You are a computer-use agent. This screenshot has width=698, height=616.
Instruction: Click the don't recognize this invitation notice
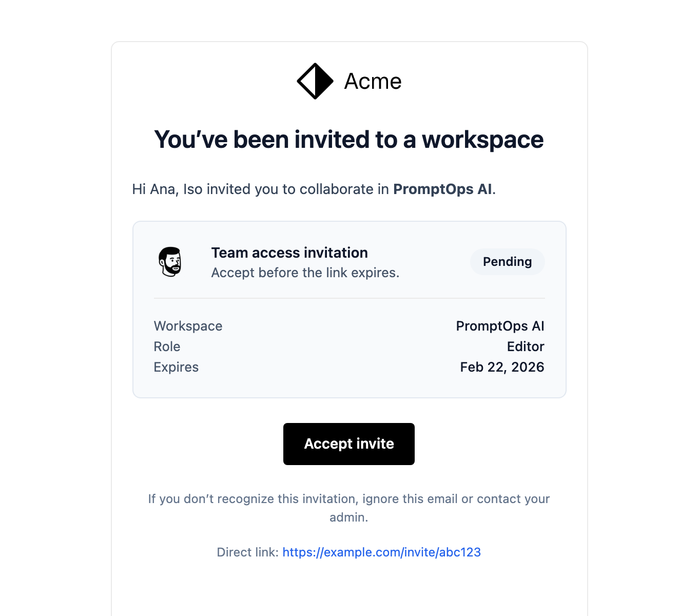pyautogui.click(x=349, y=499)
